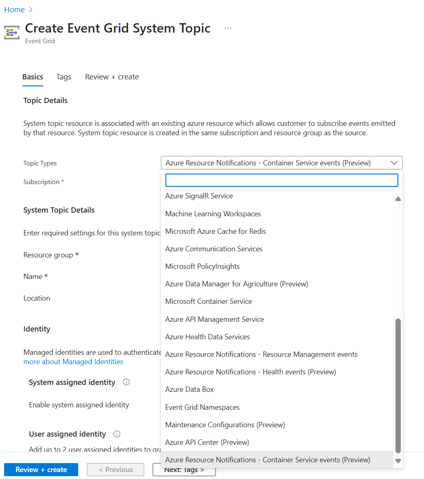Show info for User assigned identity
424x479 pixels.
pyautogui.click(x=116, y=434)
